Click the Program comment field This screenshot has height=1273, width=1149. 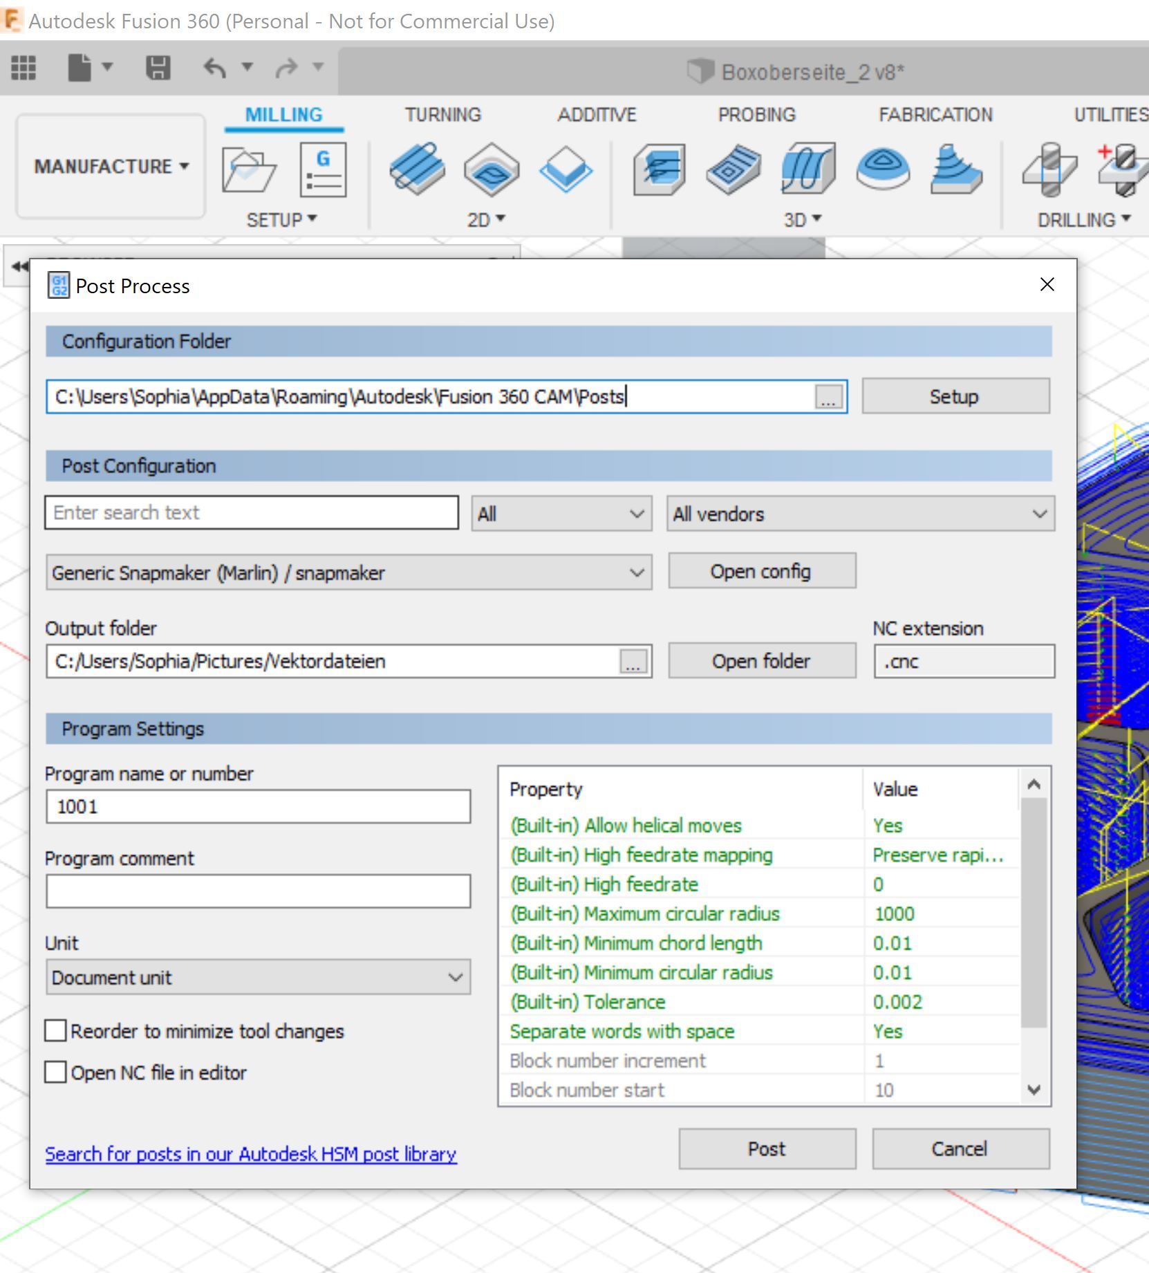point(258,891)
